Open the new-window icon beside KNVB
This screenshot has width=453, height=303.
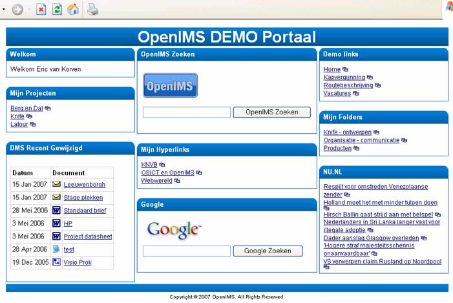click(162, 165)
